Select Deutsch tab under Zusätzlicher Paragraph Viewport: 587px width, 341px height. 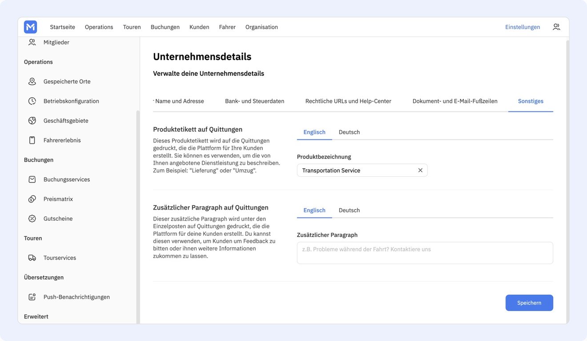(349, 210)
